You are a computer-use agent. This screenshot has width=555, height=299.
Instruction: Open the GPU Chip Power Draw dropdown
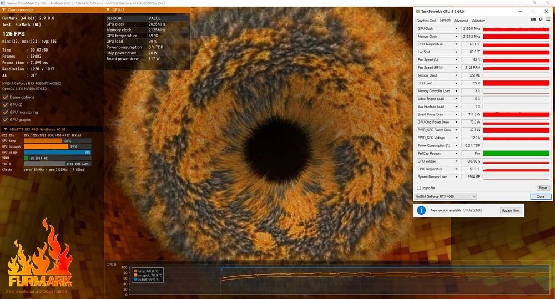pos(456,122)
